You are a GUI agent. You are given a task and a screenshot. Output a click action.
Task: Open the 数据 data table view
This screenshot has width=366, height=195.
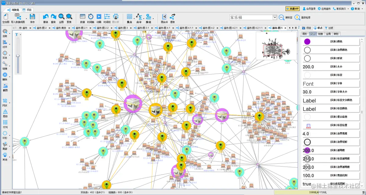click(x=82, y=18)
